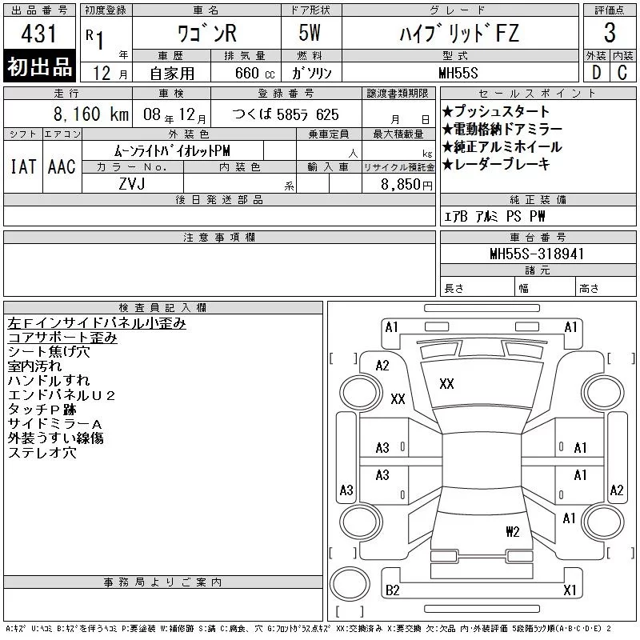Select the recycle deposit 8,850円

[x=406, y=185]
